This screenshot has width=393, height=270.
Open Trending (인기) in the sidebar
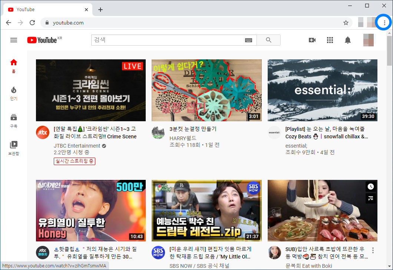14,93
